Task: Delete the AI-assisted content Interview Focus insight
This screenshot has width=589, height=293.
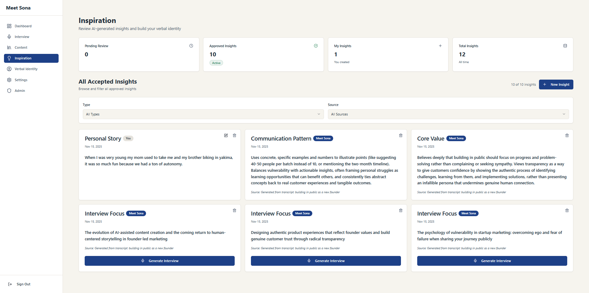Action: pos(234,210)
